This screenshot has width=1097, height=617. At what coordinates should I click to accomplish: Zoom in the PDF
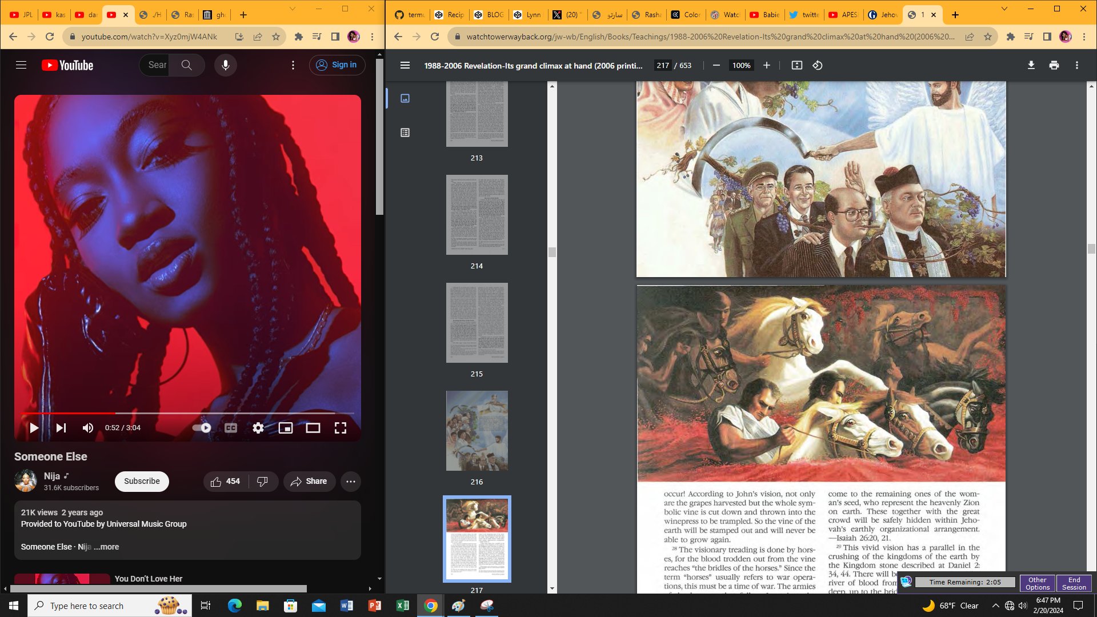767,65
